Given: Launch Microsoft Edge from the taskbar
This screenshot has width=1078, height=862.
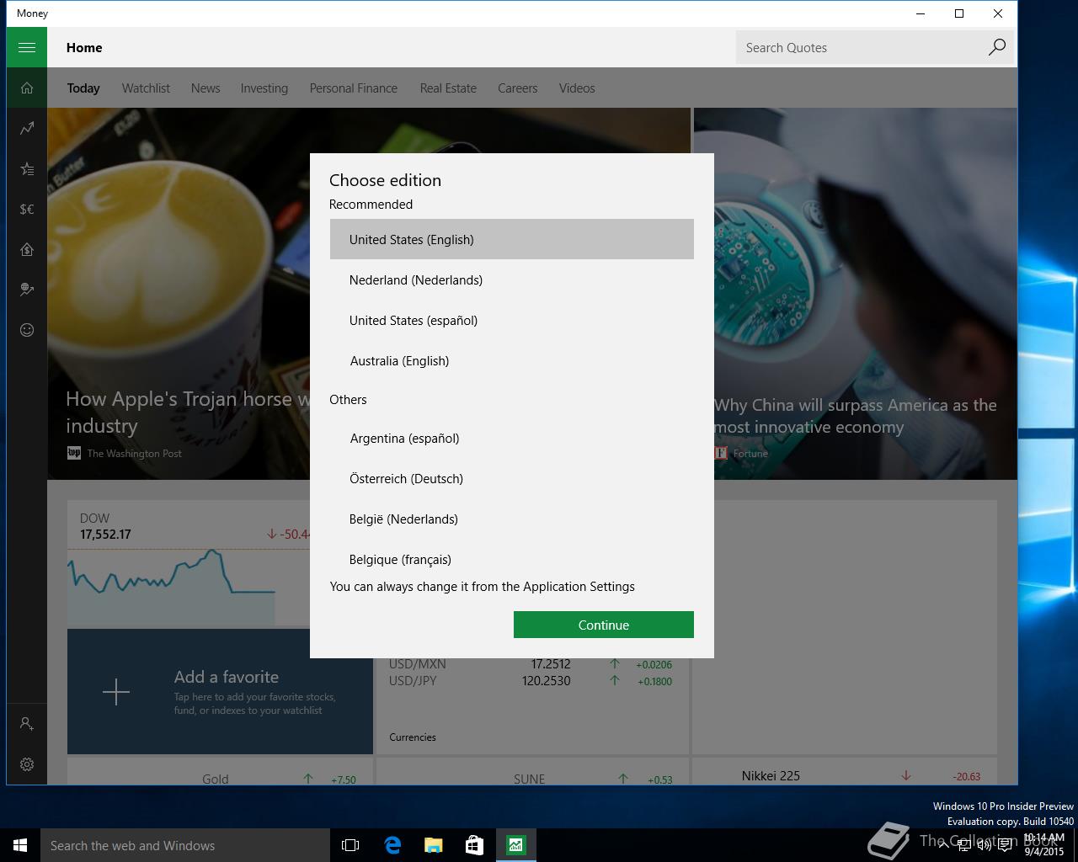Looking at the screenshot, I should [392, 845].
